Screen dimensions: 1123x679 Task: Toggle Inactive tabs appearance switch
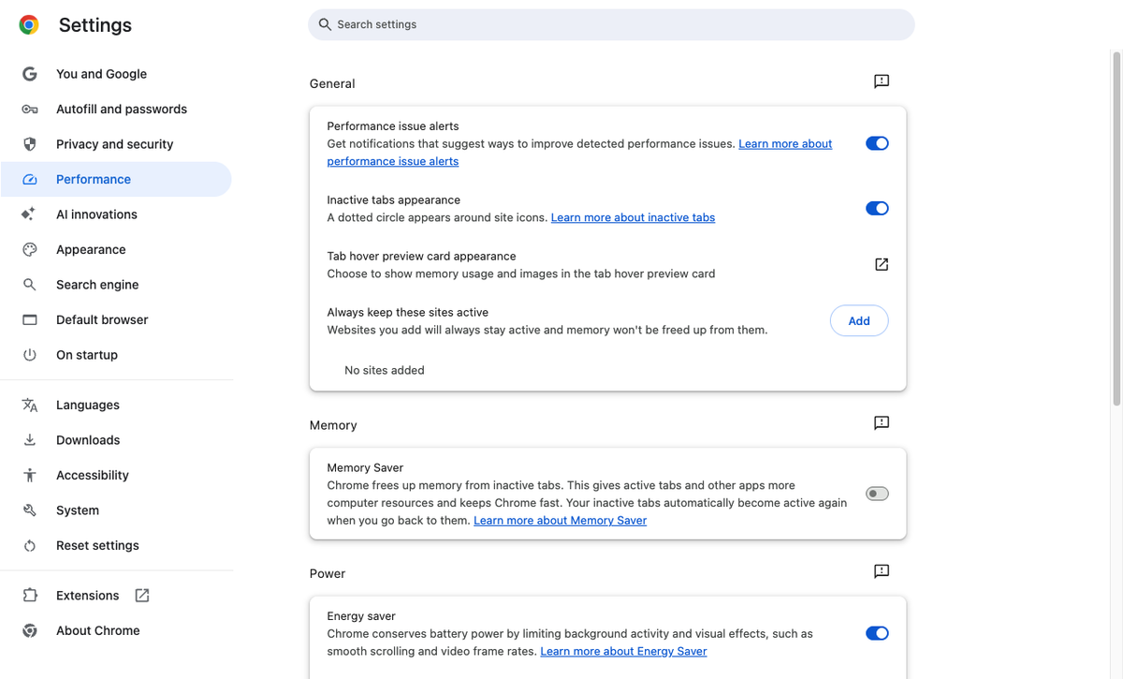[877, 208]
